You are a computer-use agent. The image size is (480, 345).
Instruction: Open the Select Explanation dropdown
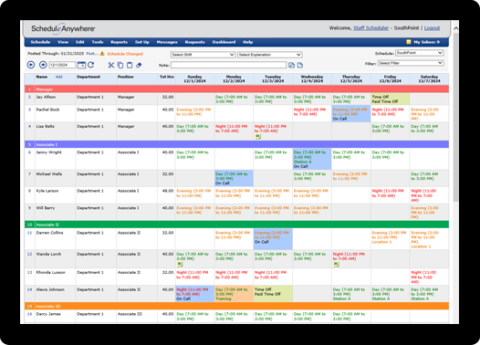pos(270,55)
